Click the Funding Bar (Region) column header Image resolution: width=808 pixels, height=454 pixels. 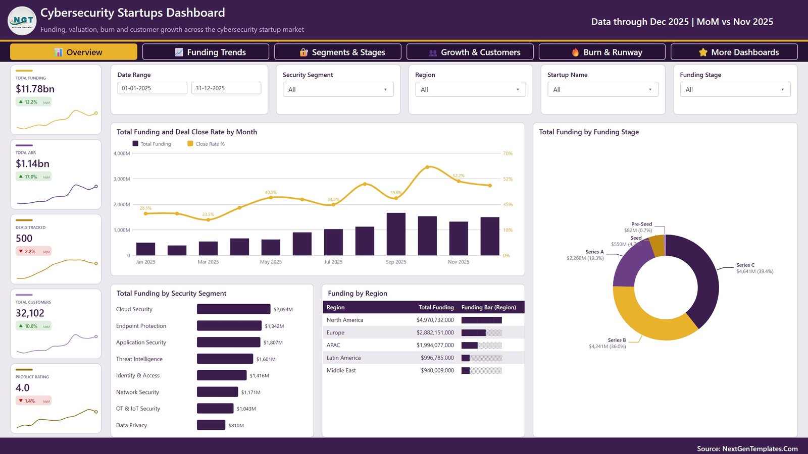point(489,307)
